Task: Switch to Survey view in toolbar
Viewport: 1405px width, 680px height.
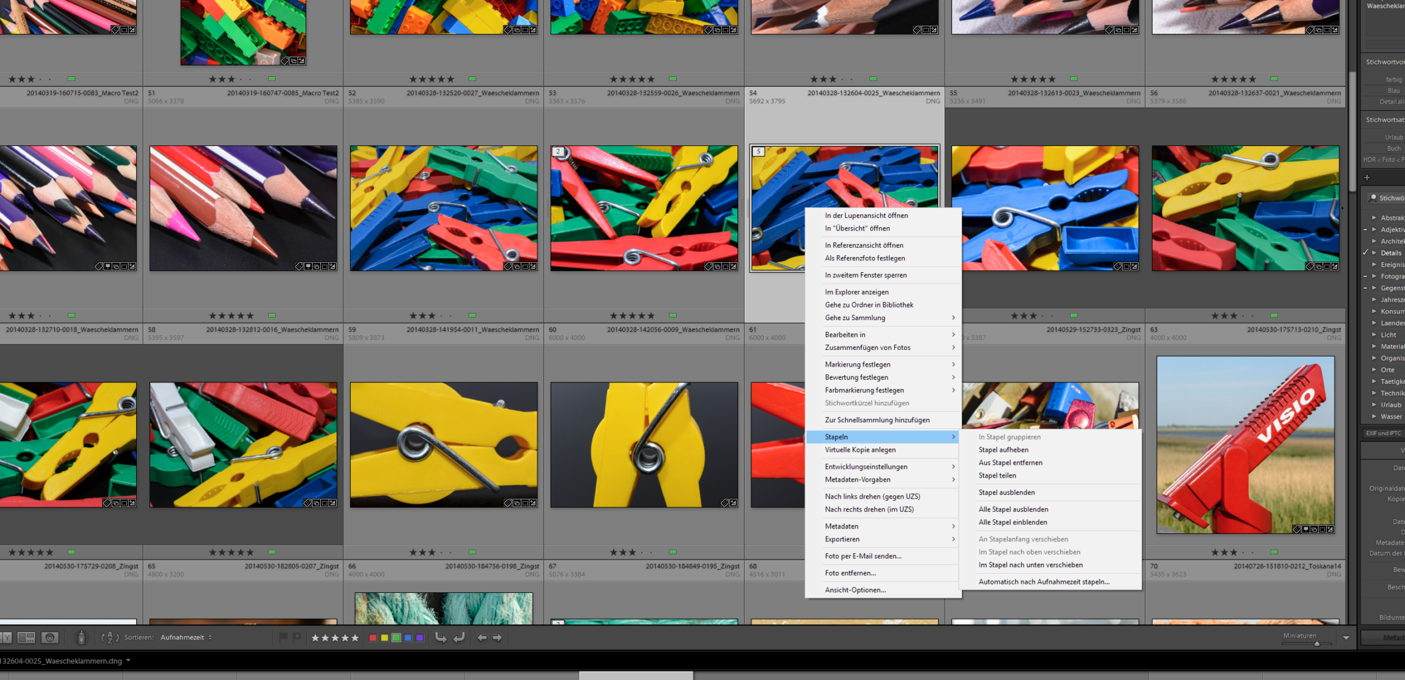Action: point(27,637)
